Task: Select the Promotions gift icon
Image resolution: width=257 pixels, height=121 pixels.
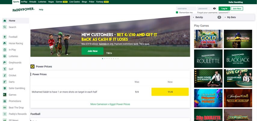Action: [5, 101]
